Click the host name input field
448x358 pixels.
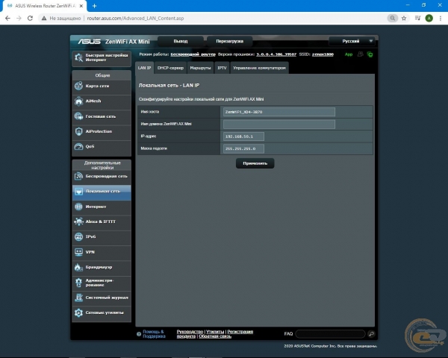[x=279, y=112]
